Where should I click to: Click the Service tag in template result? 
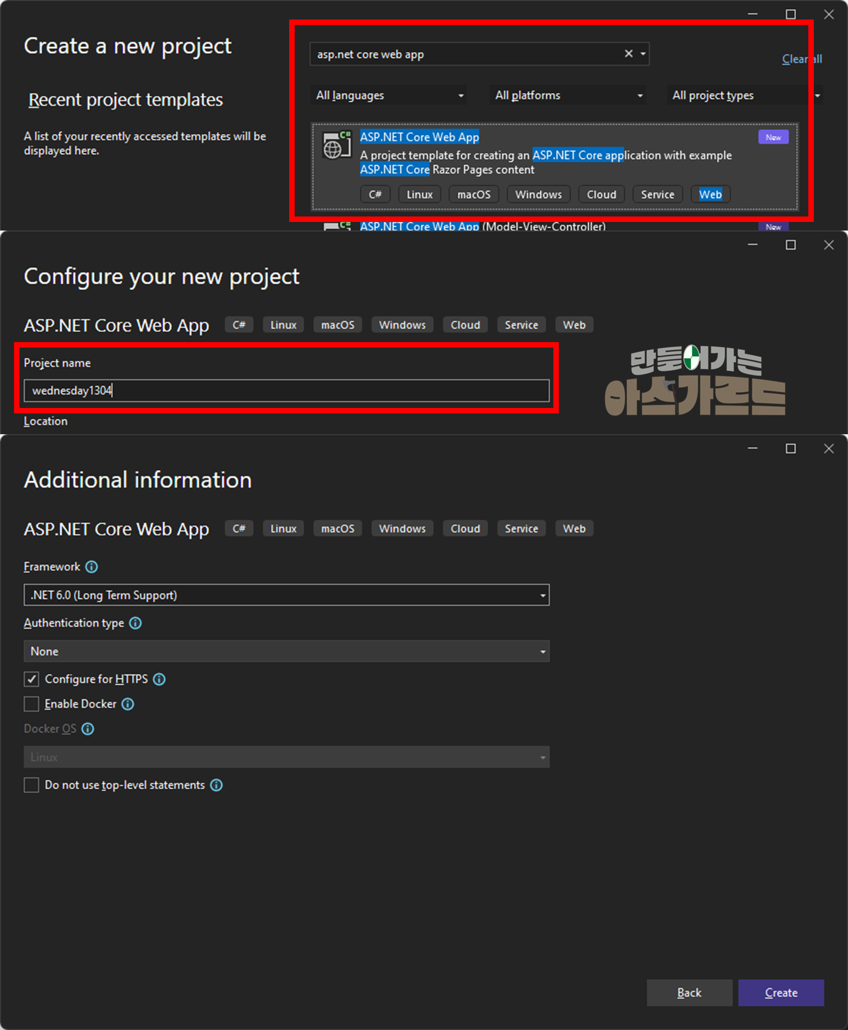click(x=658, y=195)
